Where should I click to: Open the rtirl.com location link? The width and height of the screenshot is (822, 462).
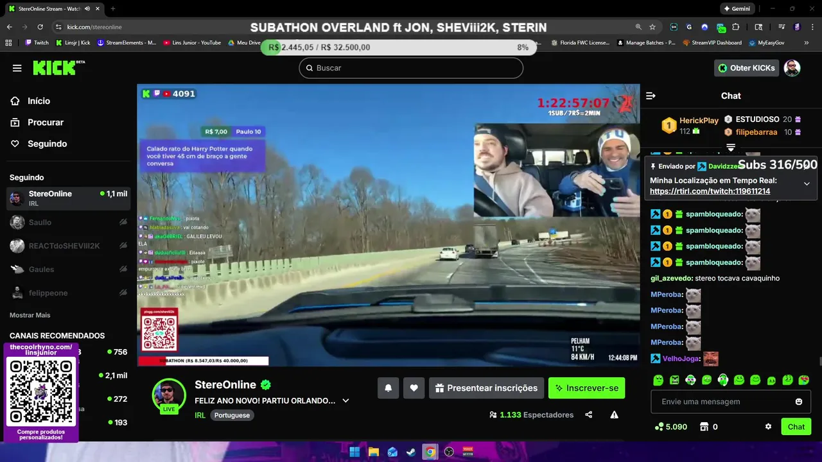click(710, 191)
